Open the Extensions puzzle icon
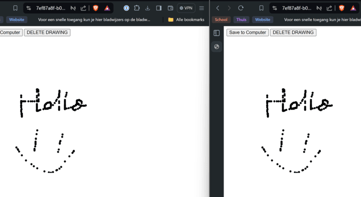 (x=137, y=8)
